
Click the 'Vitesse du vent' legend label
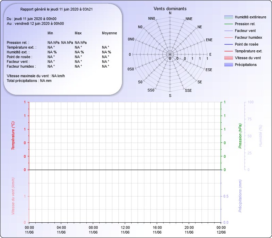[248, 58]
